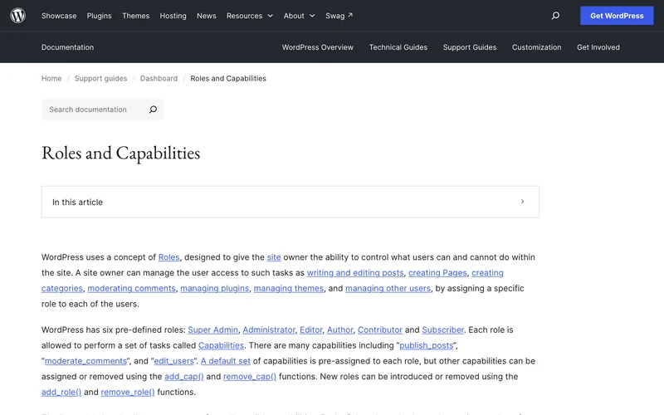This screenshot has height=415, width=664.
Task: Open WordPress Overview section
Action: (318, 47)
